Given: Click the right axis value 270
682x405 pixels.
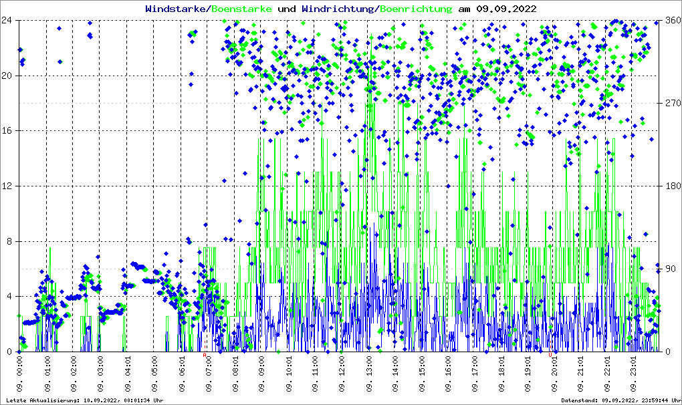Looking at the screenshot, I should point(672,103).
